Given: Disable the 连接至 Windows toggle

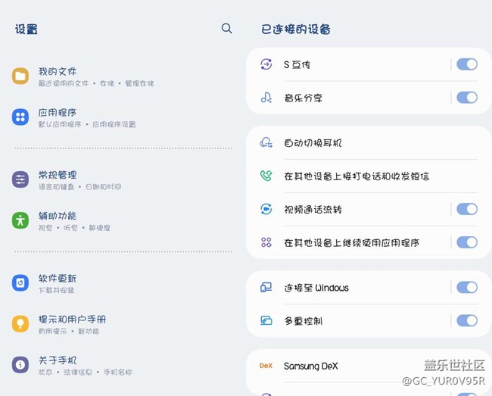Looking at the screenshot, I should tap(466, 288).
